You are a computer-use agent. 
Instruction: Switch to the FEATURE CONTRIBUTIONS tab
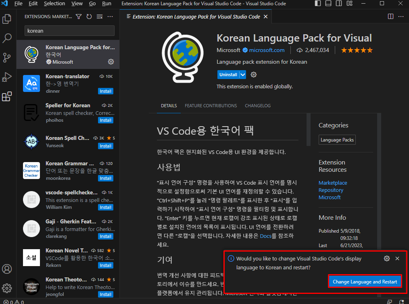(211, 106)
